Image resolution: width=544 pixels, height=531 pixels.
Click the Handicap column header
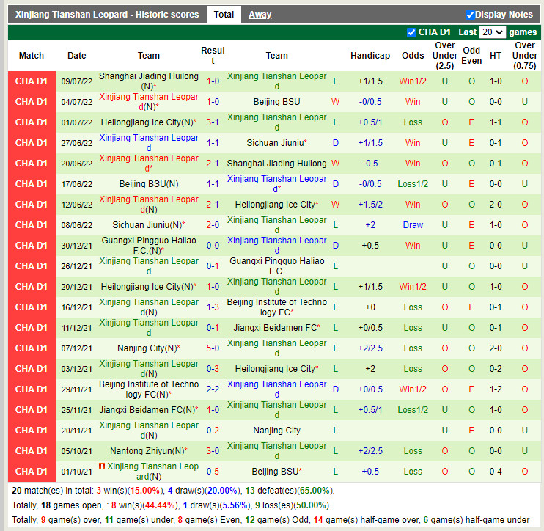370,56
